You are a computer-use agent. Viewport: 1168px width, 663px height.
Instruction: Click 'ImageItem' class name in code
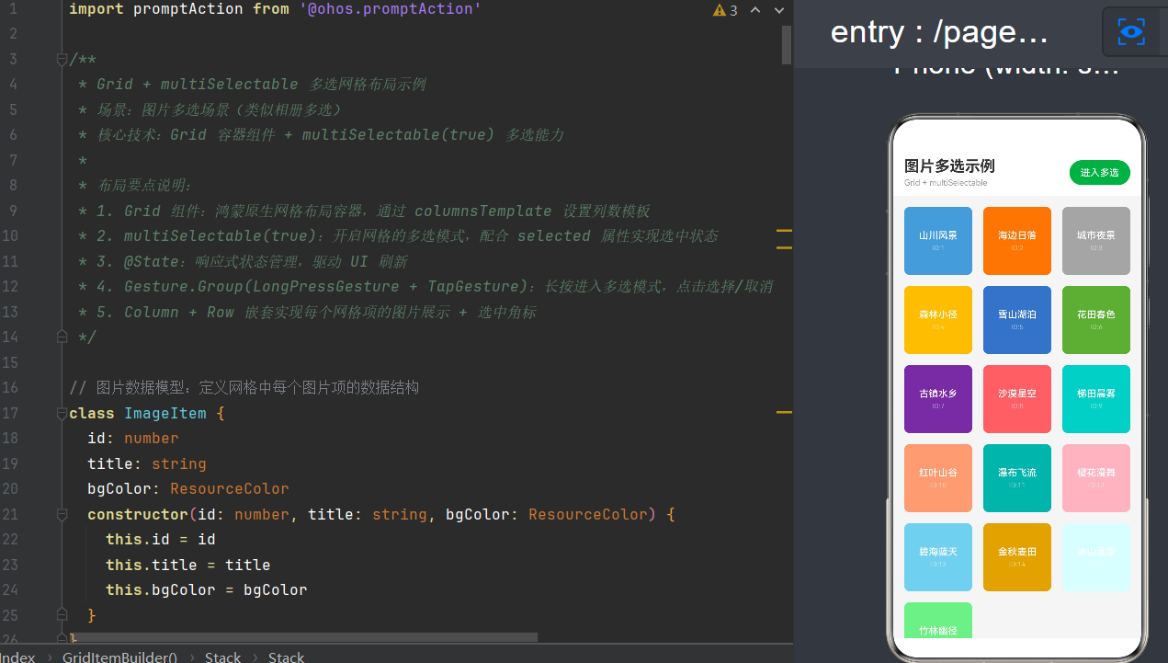[165, 413]
